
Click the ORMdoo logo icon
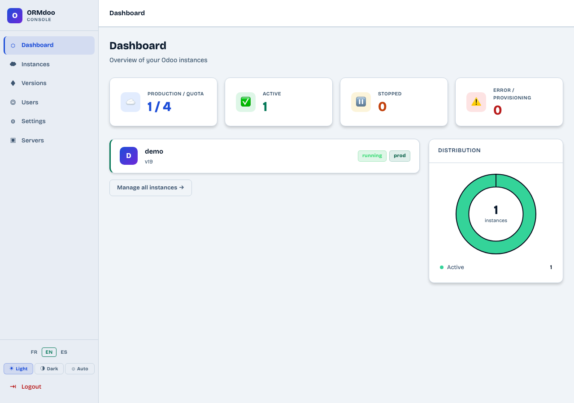(15, 16)
